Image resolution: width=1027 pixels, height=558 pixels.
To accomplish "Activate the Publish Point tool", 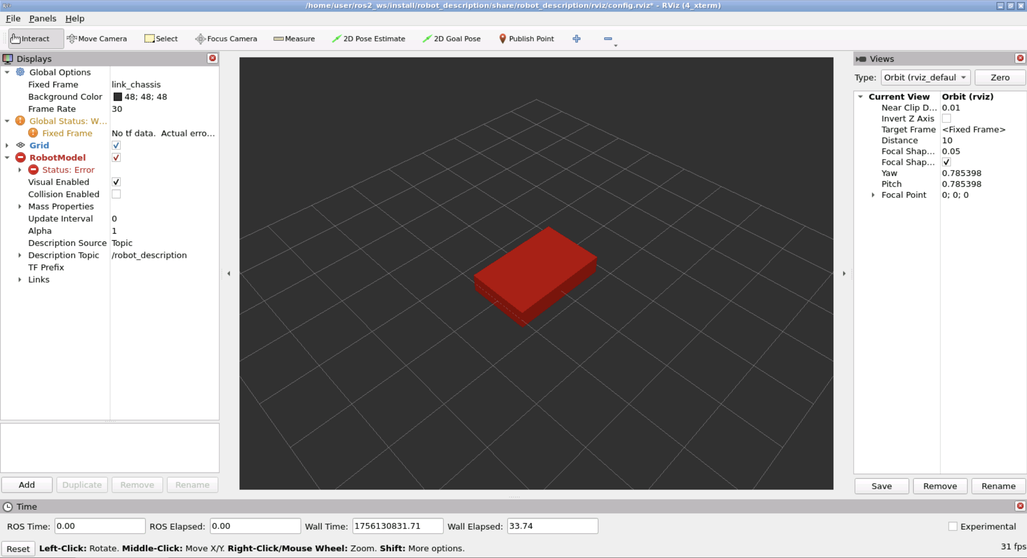I will (526, 39).
